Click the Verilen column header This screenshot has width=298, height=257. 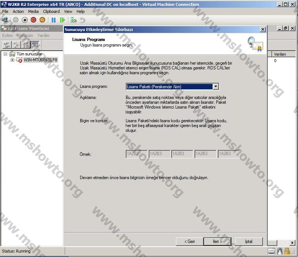coord(284,54)
